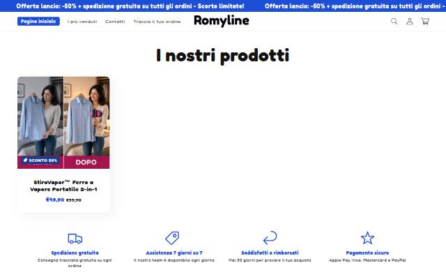The height and width of the screenshot is (279, 446).
Task: Click the Pagamento sicuro heading
Action: tap(367, 252)
